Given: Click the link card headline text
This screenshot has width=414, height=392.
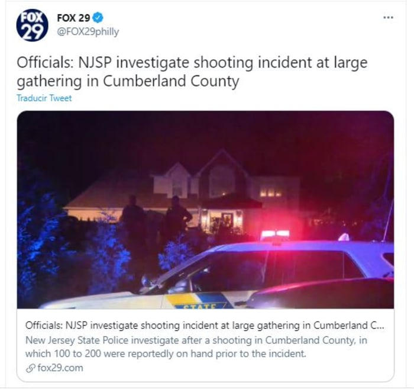Looking at the screenshot, I should click(x=205, y=325).
